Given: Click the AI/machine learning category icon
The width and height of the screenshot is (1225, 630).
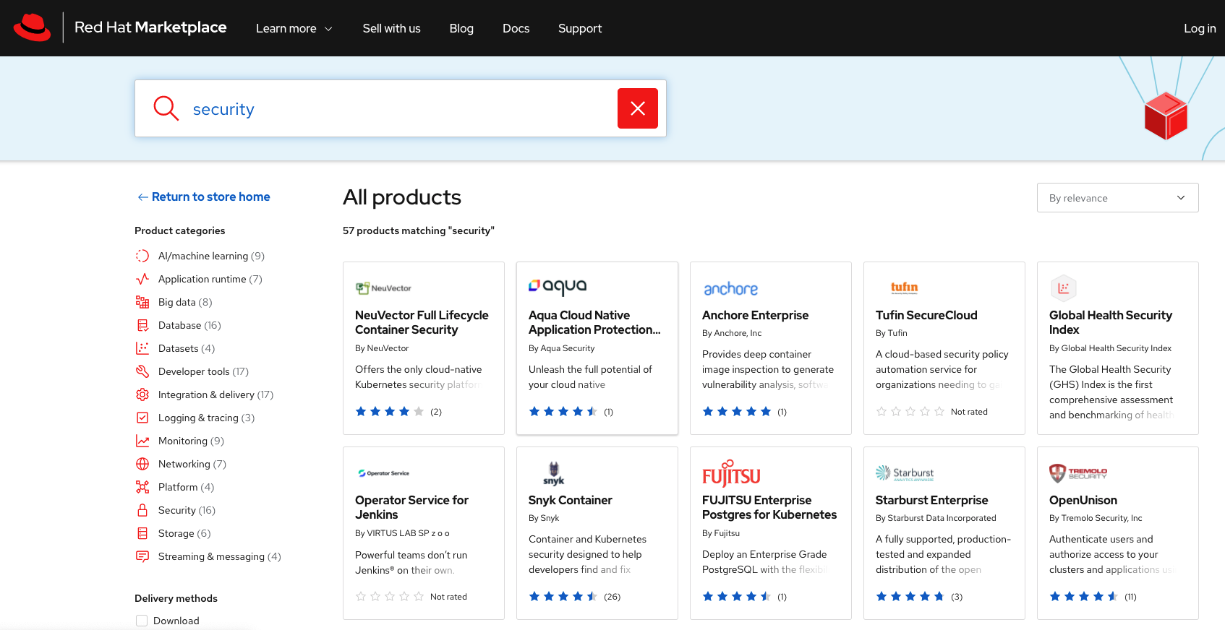Looking at the screenshot, I should tap(142, 256).
